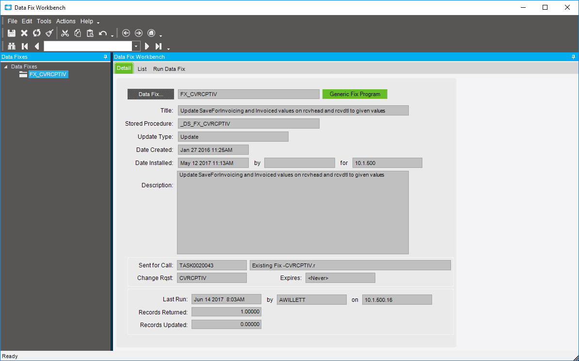Click the Expires <Never> field
This screenshot has width=579, height=361.
pyautogui.click(x=340, y=278)
